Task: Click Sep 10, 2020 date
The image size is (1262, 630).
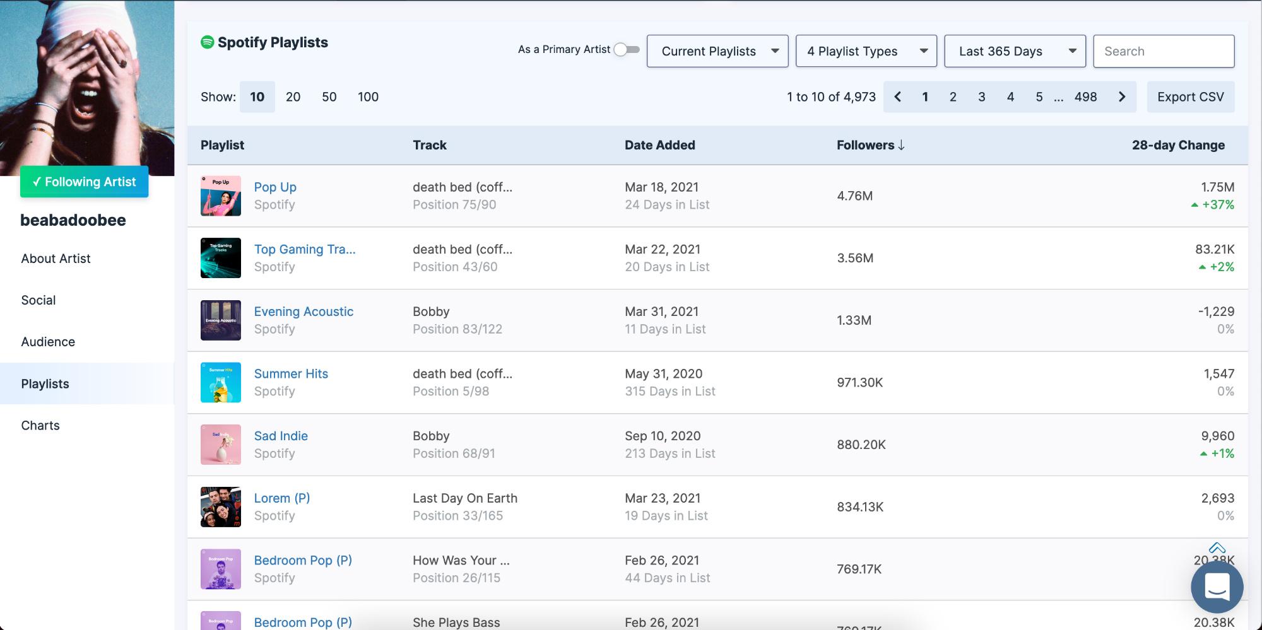Action: 663,436
